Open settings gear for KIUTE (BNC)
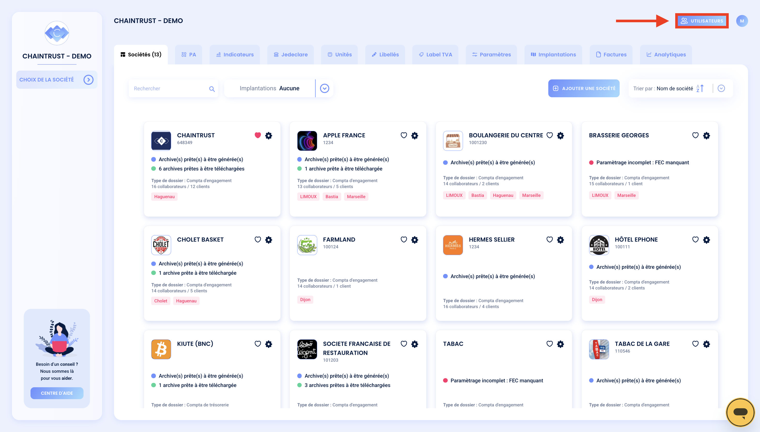 click(x=269, y=344)
